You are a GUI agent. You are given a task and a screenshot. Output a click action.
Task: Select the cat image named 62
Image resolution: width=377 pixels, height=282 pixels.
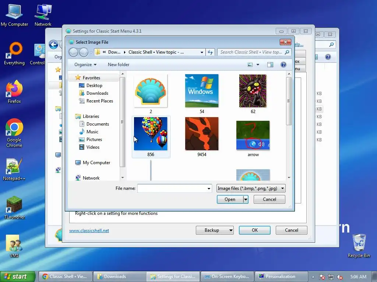(253, 94)
